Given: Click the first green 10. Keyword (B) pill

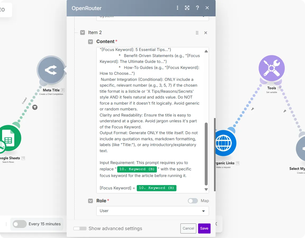Looking at the screenshot, I should 137,169.
